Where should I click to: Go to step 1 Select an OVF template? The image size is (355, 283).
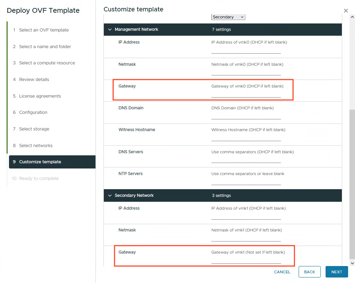tap(44, 30)
